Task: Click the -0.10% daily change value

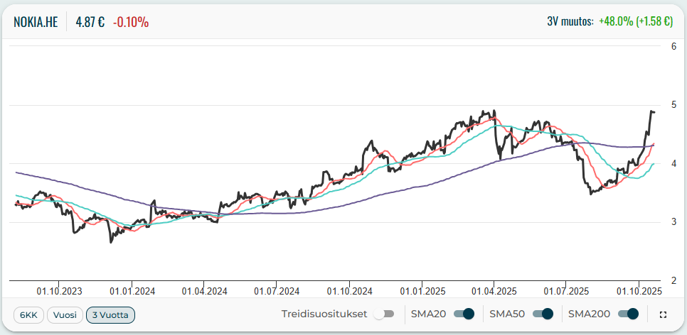Action: (x=131, y=21)
